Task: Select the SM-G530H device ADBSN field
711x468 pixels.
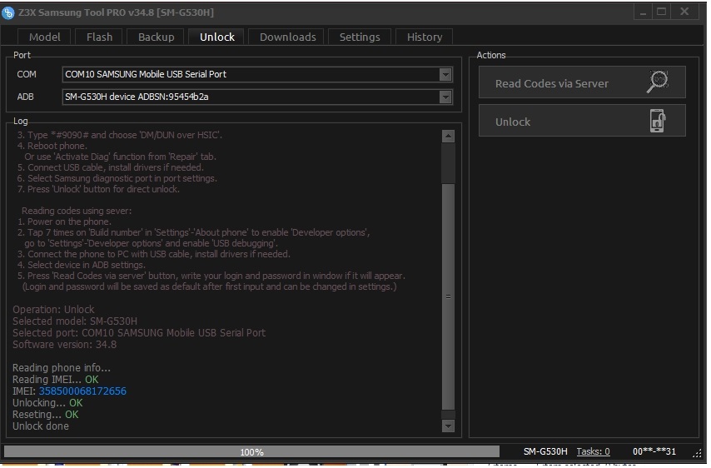Action: (257, 97)
